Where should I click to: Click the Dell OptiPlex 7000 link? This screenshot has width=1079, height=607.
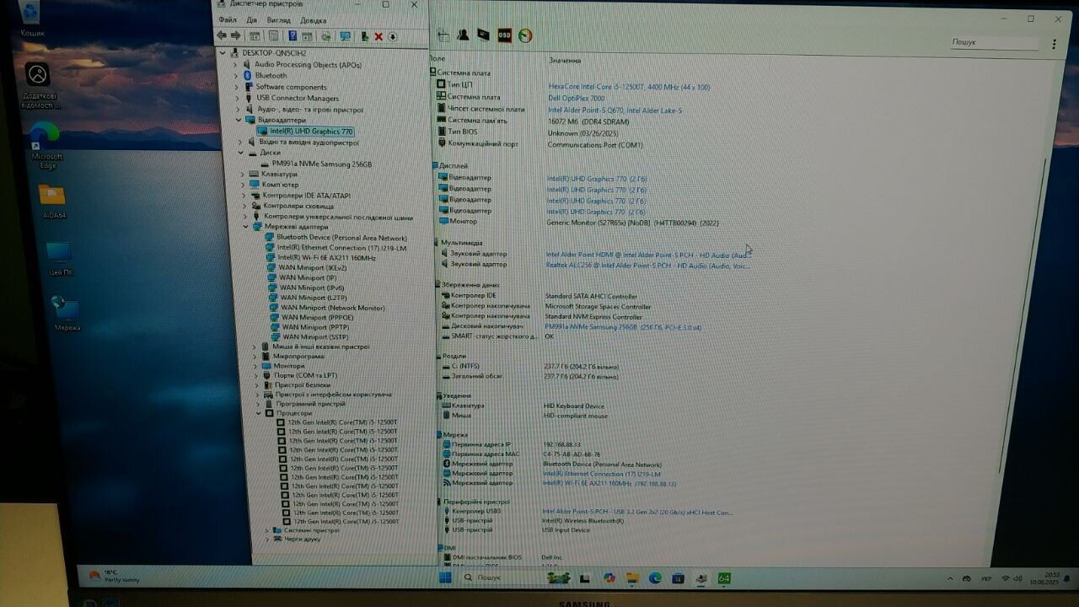576,99
